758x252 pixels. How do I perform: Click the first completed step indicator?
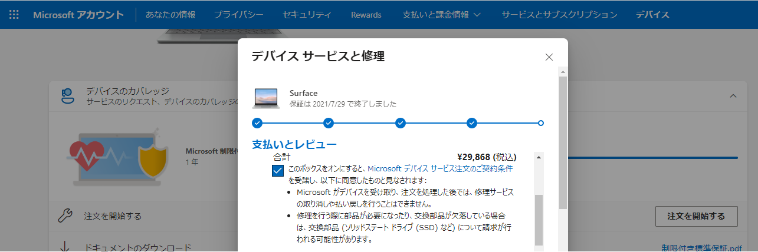pyautogui.click(x=257, y=123)
